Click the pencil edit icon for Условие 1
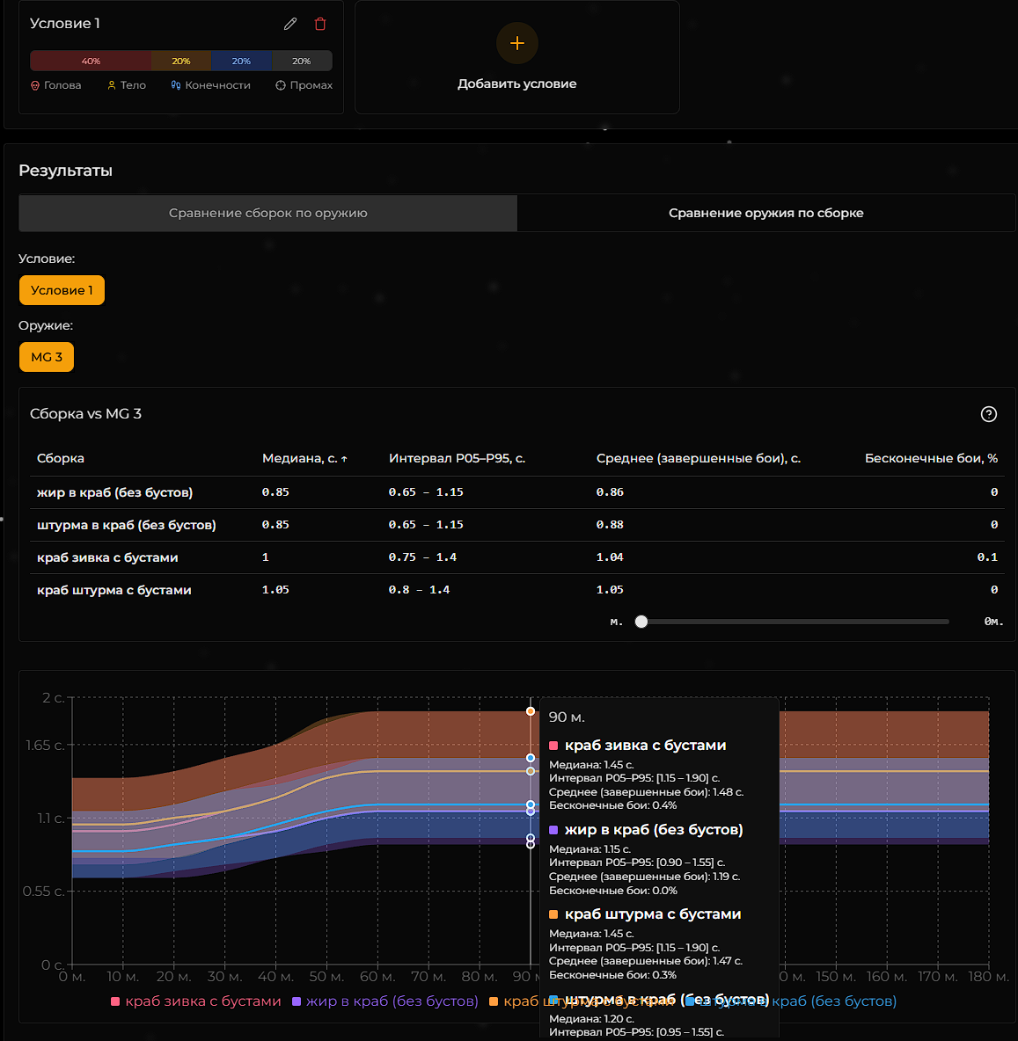Screen dimensions: 1018x1041 290,24
